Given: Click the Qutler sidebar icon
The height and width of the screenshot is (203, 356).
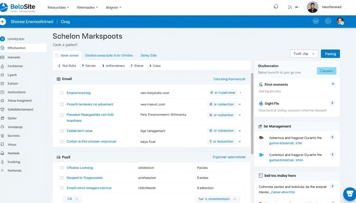Looking at the screenshot, I should click(2, 118).
